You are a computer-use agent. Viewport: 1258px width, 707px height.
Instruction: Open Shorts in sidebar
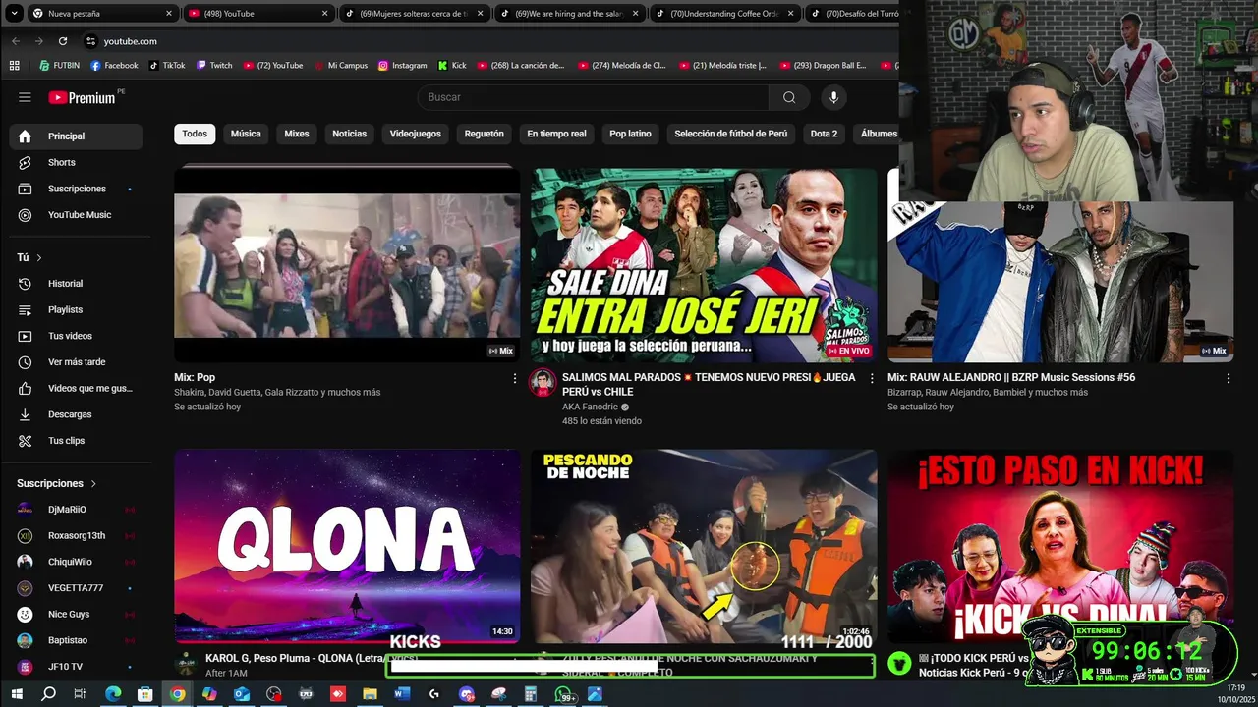pyautogui.click(x=76, y=162)
